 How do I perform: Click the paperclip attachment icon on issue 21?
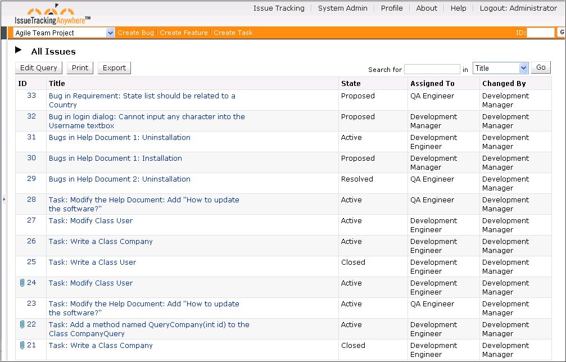22,345
